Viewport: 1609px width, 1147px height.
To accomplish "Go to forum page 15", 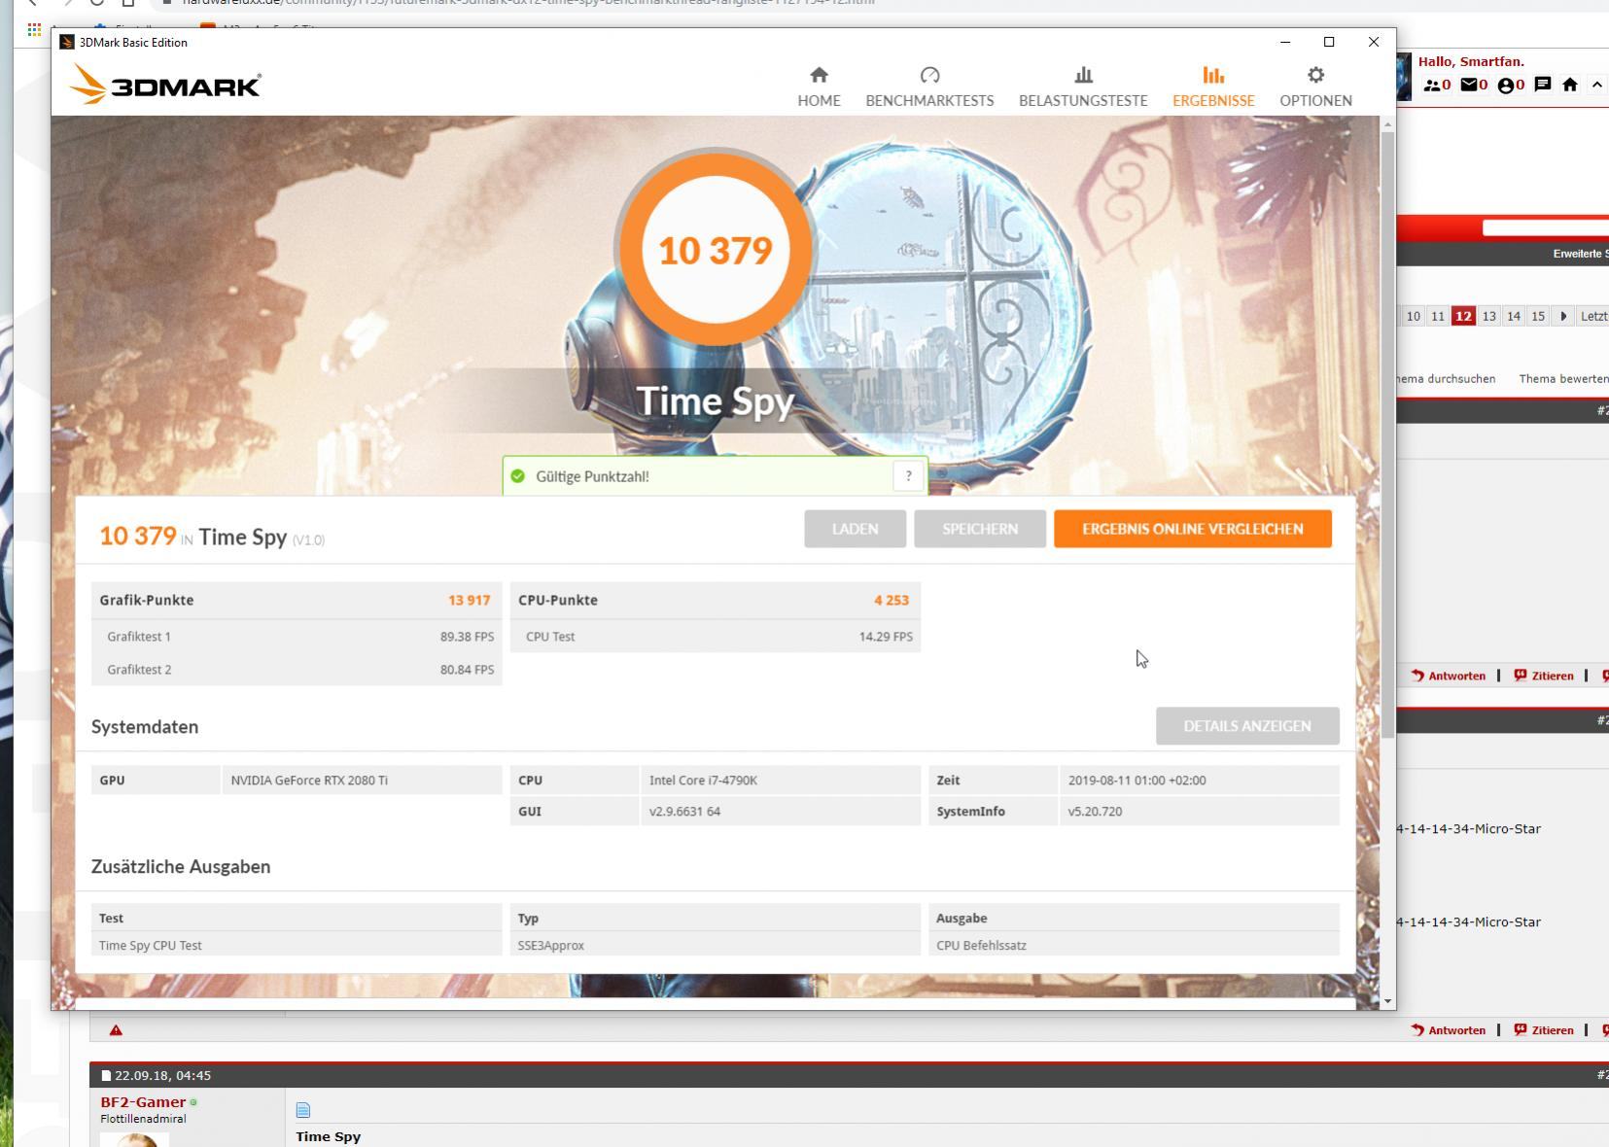I will coord(1537,316).
